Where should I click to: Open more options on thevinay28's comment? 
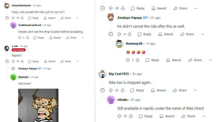(x=210, y=60)
